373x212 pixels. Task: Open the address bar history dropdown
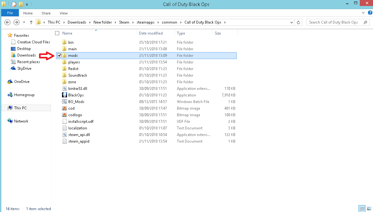point(292,22)
